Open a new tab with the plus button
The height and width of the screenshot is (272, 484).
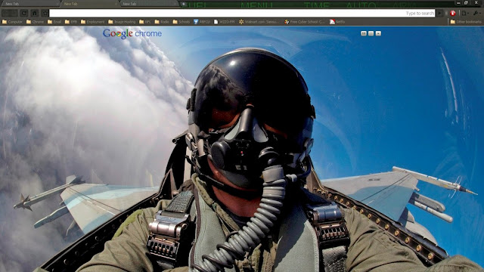click(184, 4)
